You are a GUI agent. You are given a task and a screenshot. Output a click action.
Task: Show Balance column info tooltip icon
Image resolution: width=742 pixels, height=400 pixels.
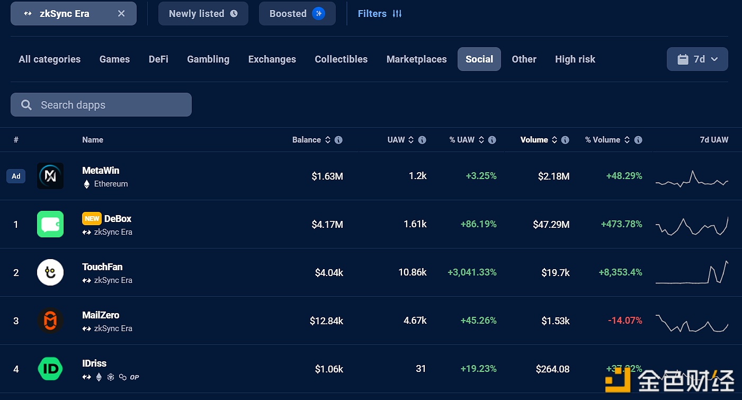click(338, 140)
